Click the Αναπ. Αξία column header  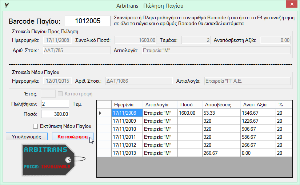(x=258, y=105)
